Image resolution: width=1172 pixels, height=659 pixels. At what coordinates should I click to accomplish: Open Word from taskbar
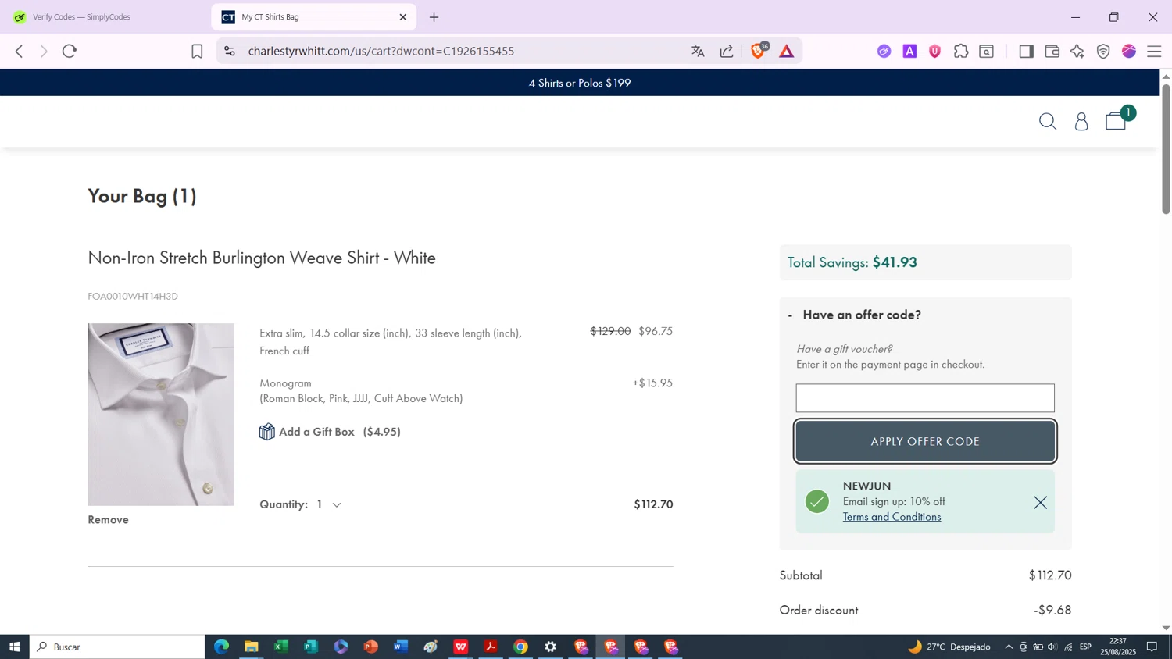401,647
